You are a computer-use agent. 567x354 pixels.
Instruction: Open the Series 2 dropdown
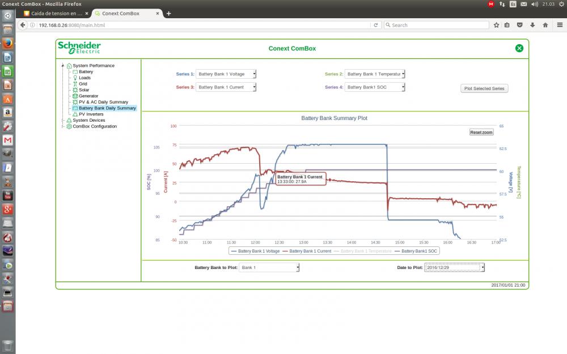coord(375,74)
